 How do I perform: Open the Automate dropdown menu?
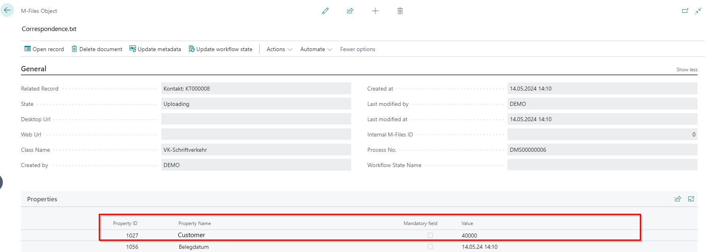(x=316, y=49)
